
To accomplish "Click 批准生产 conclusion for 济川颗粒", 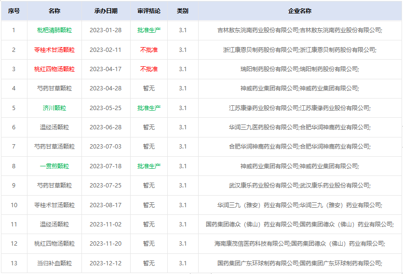I will (x=149, y=108).
